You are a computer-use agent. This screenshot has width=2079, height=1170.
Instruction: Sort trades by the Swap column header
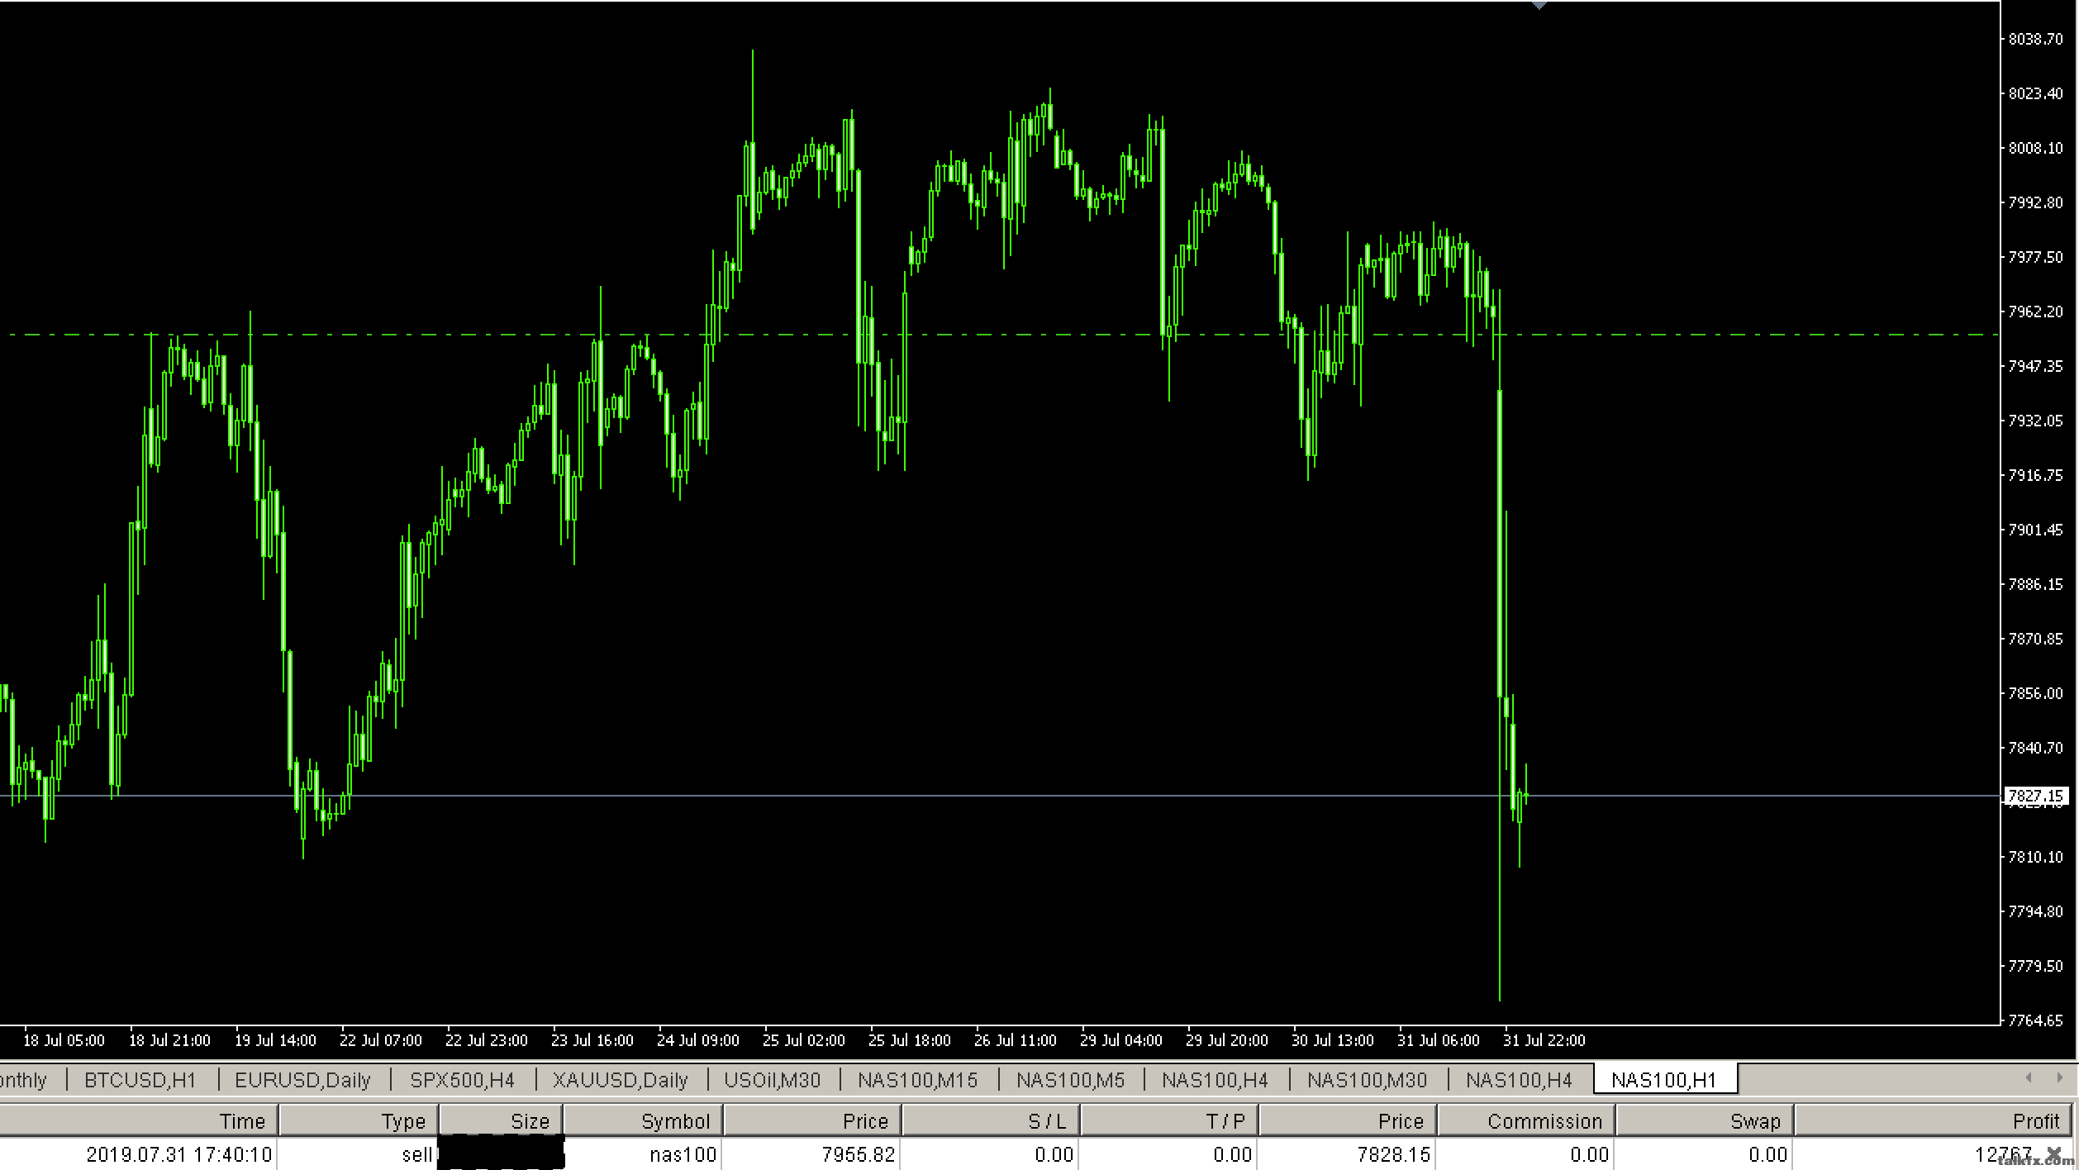1704,1121
